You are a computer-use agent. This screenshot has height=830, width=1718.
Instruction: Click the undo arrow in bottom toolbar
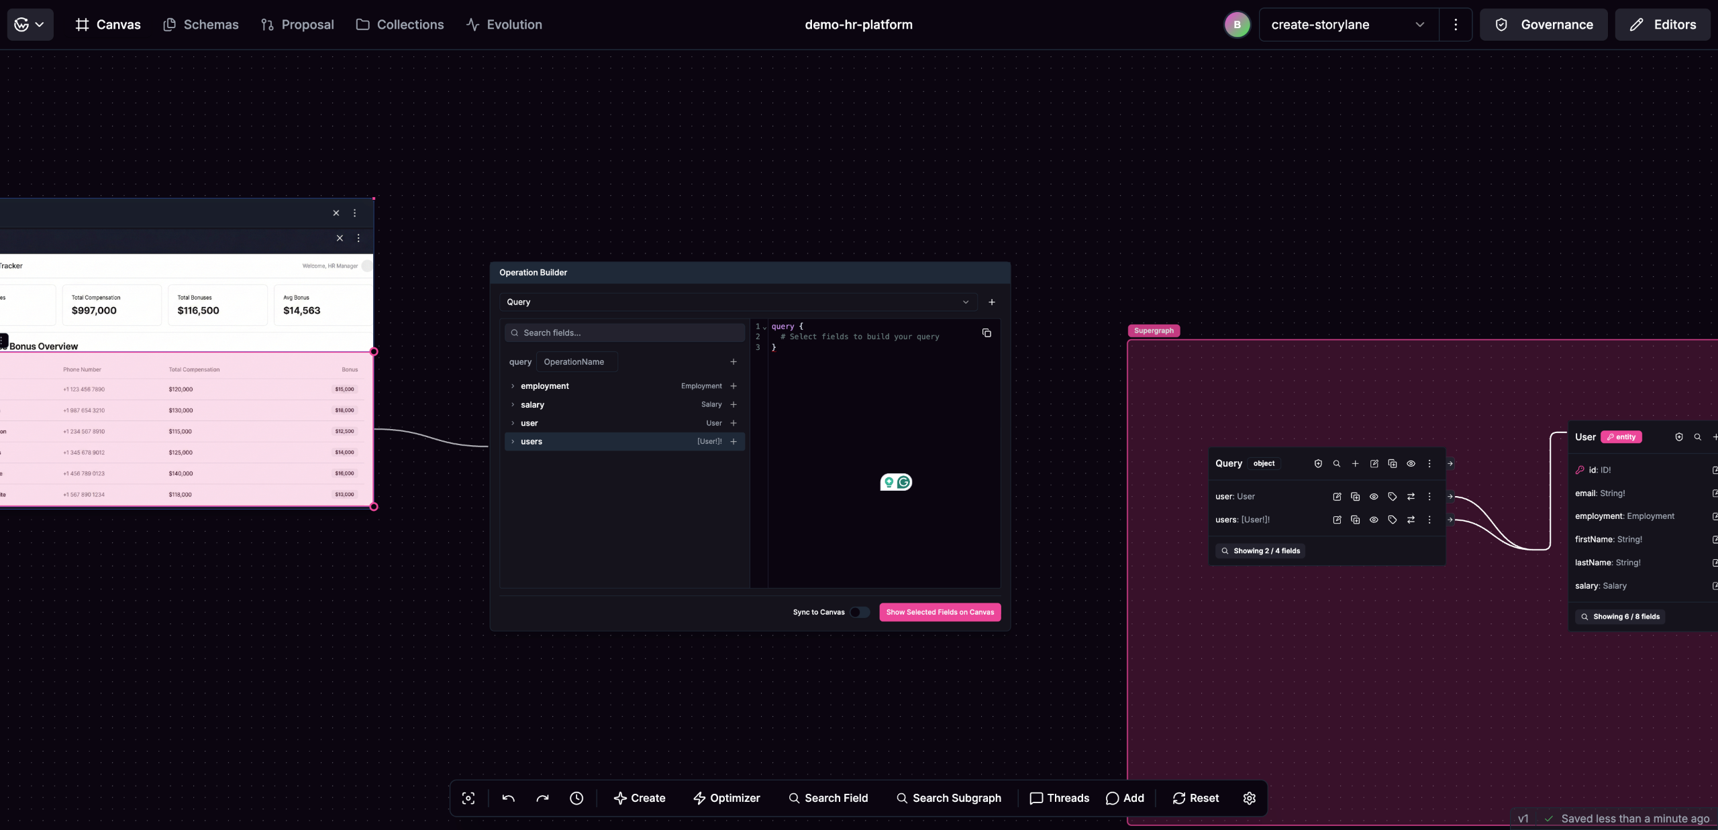tap(508, 798)
